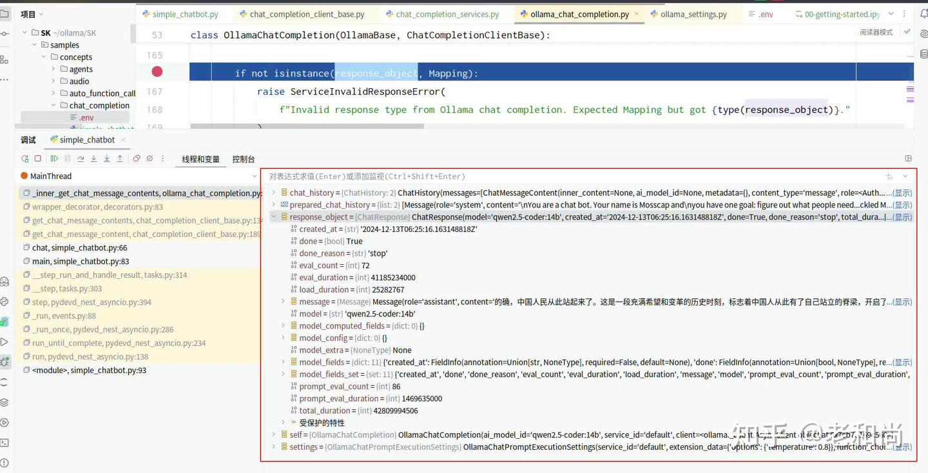Open the AI Assistant sidebar

(922, 34)
